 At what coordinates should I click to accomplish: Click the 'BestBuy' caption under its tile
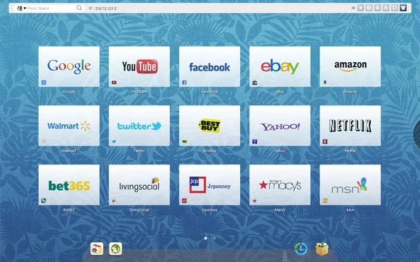tap(209, 151)
